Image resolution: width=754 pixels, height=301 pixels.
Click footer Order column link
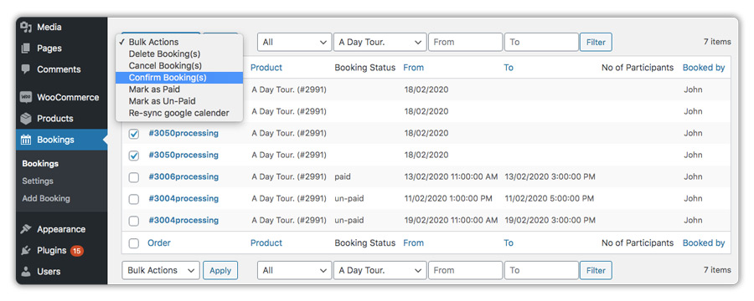159,243
